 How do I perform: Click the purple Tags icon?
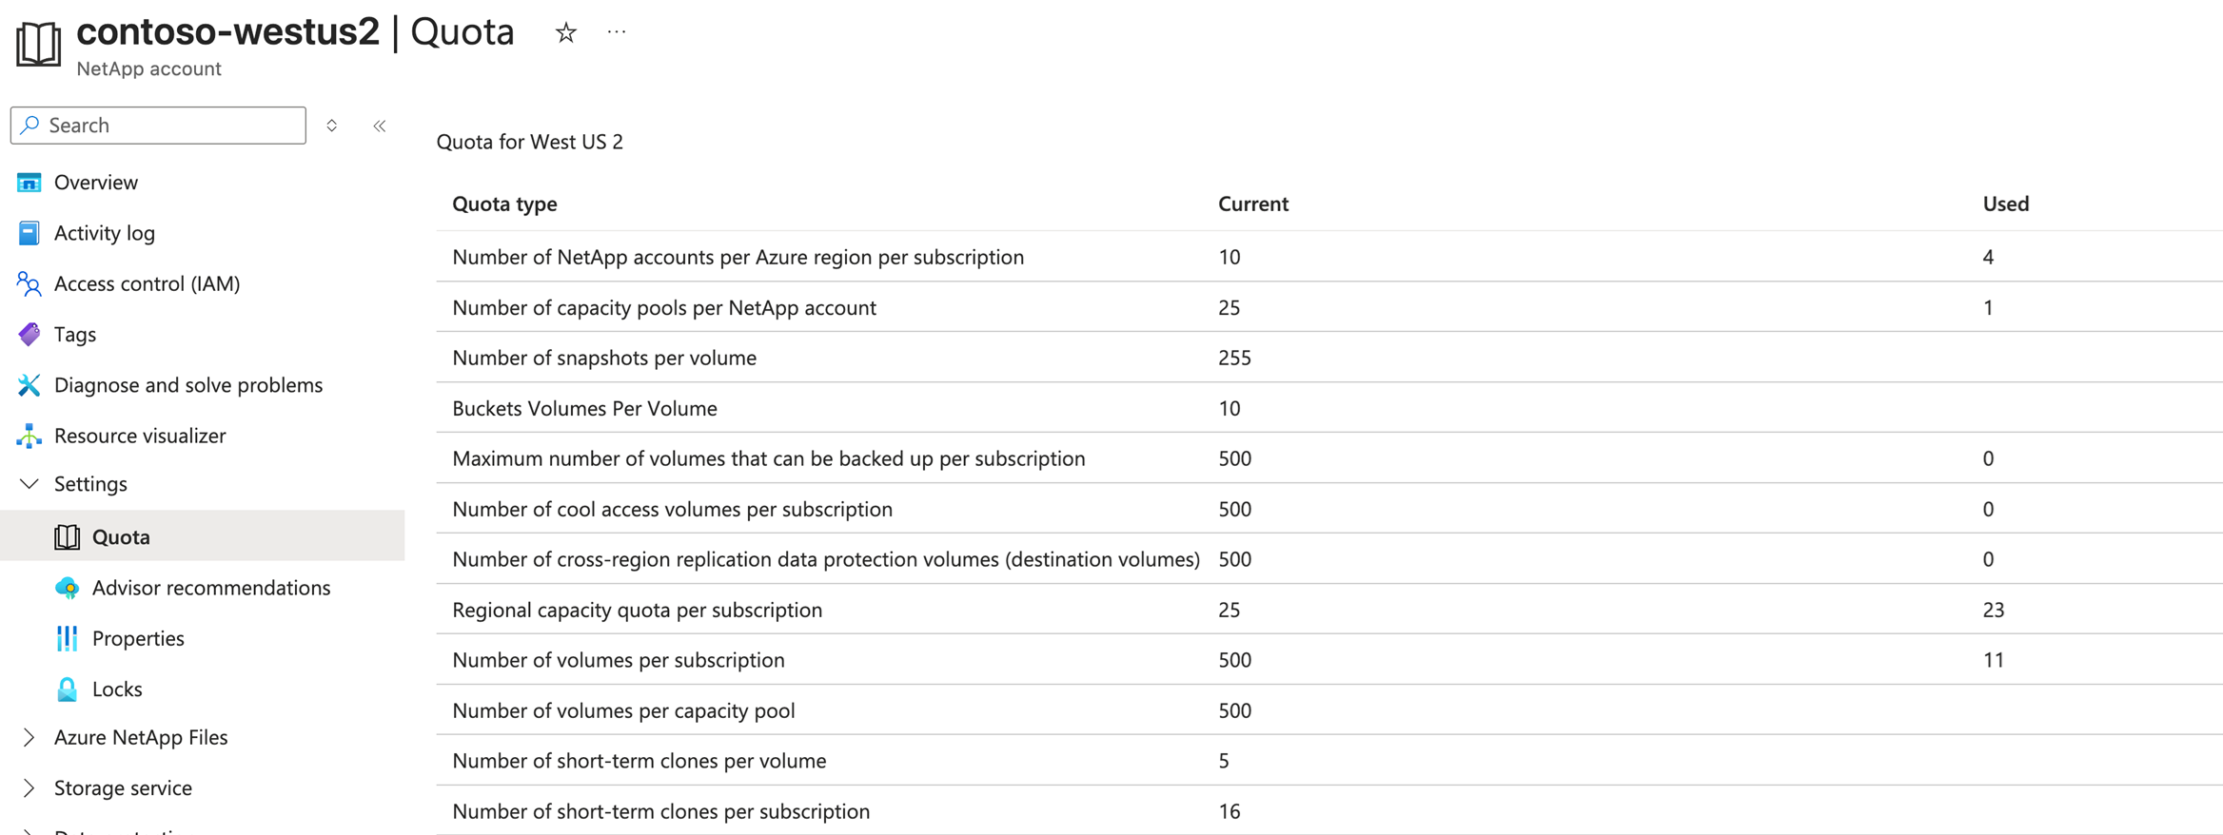29,334
